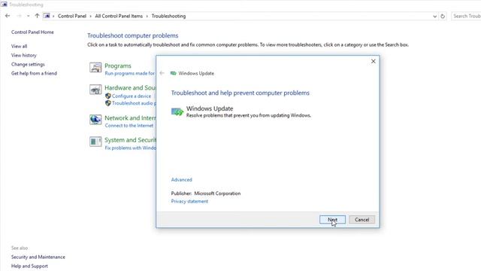Screen dimensions: 481x271
Task: Click All Control Panel Items breadcrumb
Action: coord(119,16)
